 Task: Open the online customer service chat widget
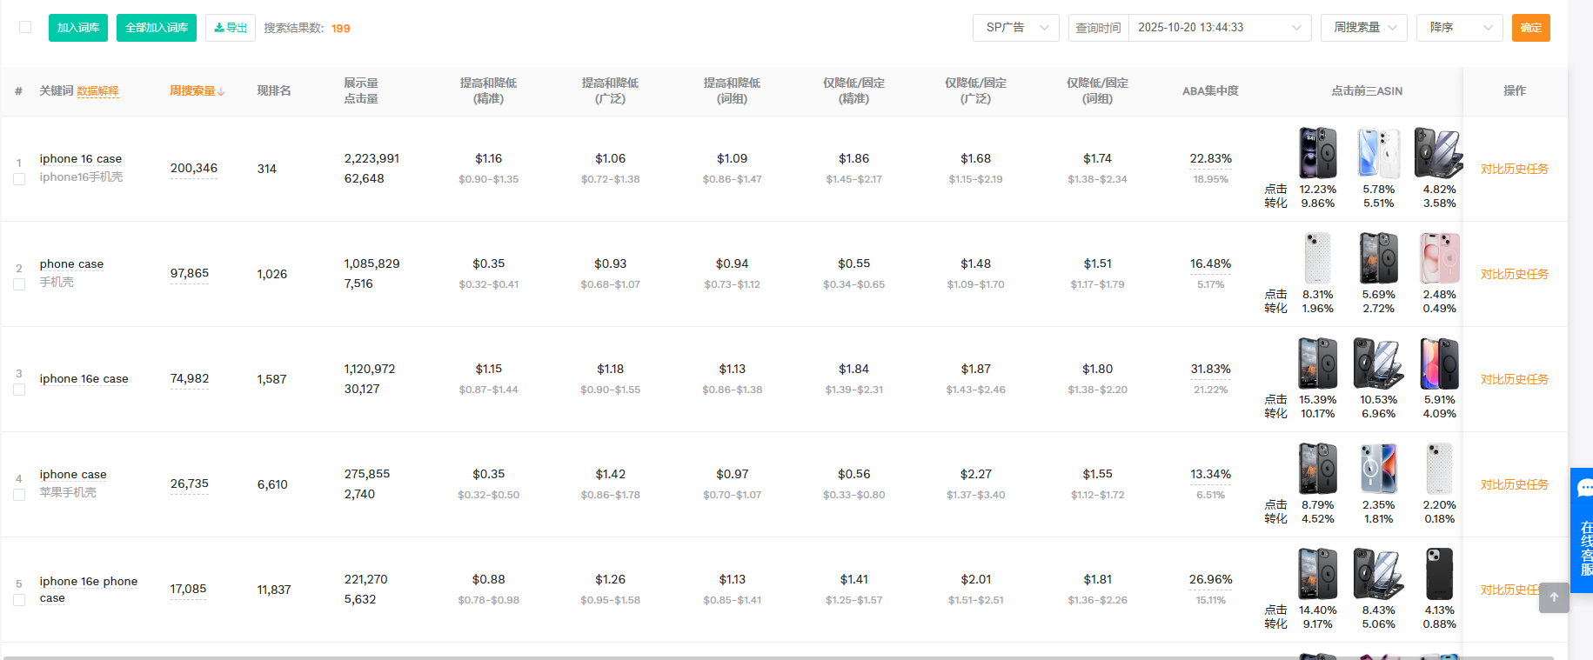pos(1583,530)
